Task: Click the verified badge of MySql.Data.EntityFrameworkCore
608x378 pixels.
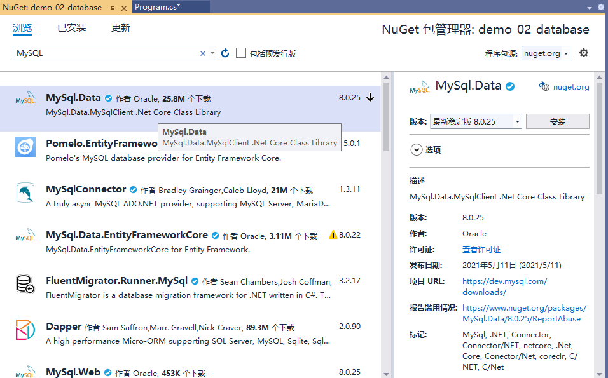Action: point(215,236)
